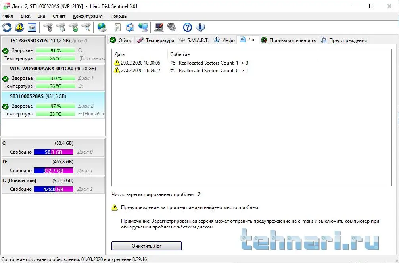
Task: Open the Помощь menu
Action: (119, 16)
